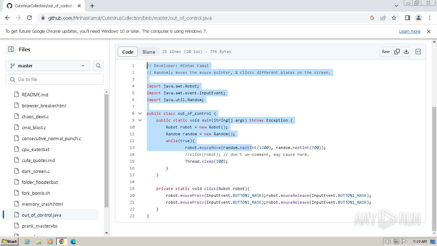This screenshot has width=437, height=246.
Task: Click the "Thread.sleep(300);" code line
Action: point(206,161)
